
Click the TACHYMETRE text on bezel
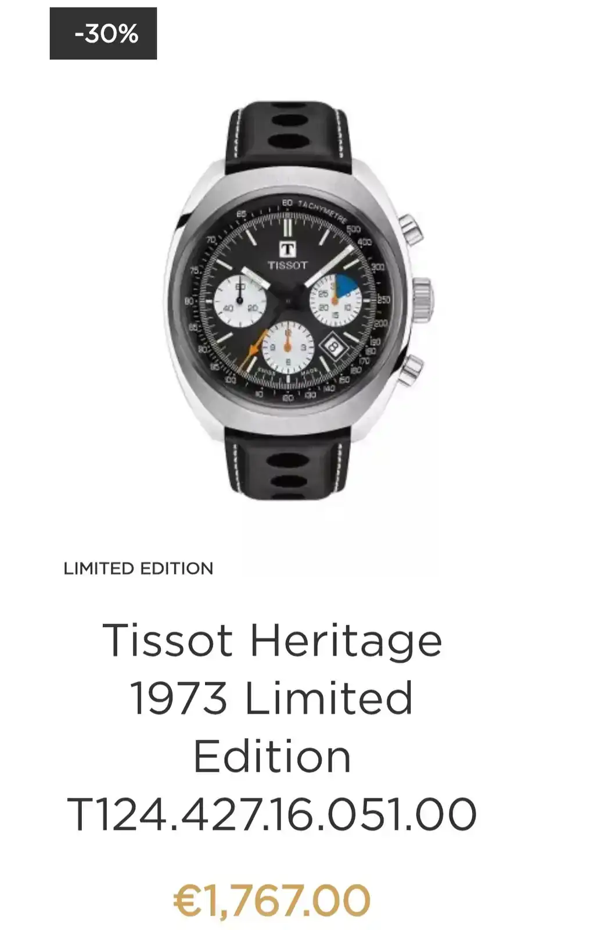pyautogui.click(x=323, y=212)
